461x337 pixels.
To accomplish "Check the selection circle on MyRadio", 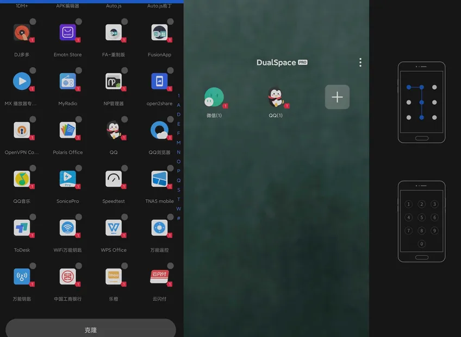I will coord(79,70).
